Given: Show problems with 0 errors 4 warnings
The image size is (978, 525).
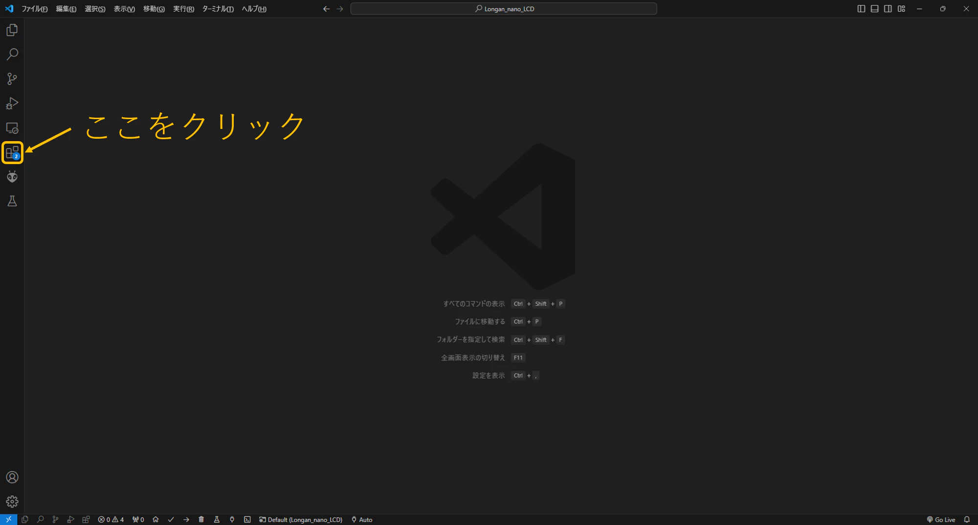Looking at the screenshot, I should 111,520.
